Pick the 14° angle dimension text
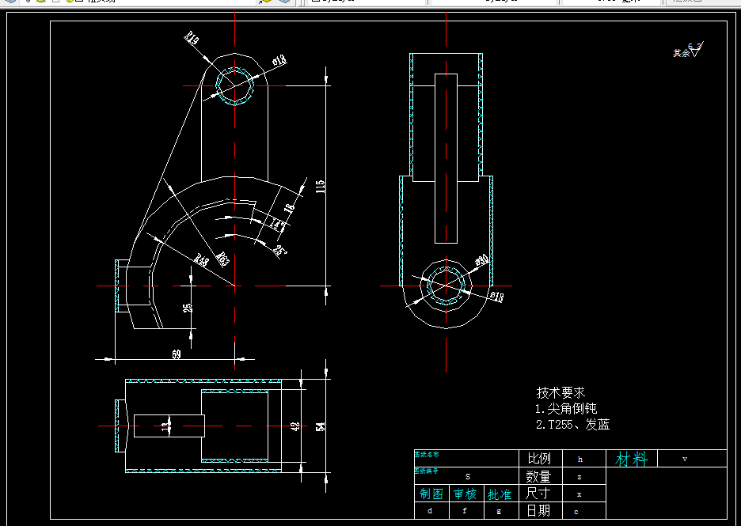 pos(277,224)
